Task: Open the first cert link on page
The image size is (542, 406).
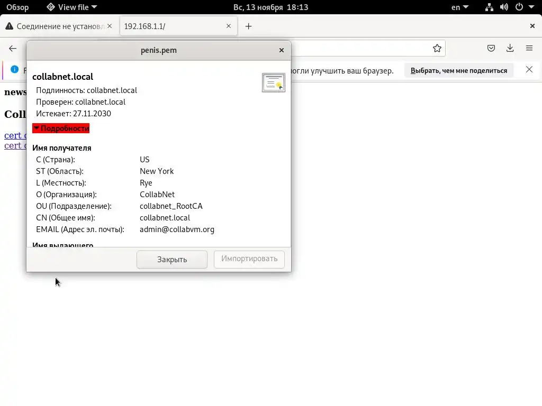Action: 15,135
